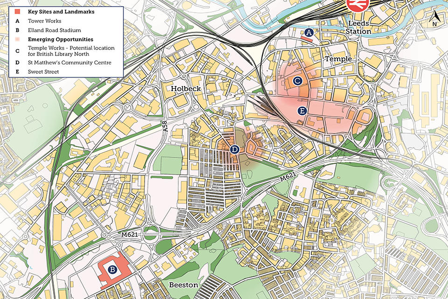This screenshot has width=448, height=299.
Task: Select St Matthew's Community Centre marker D
Action: (235, 149)
